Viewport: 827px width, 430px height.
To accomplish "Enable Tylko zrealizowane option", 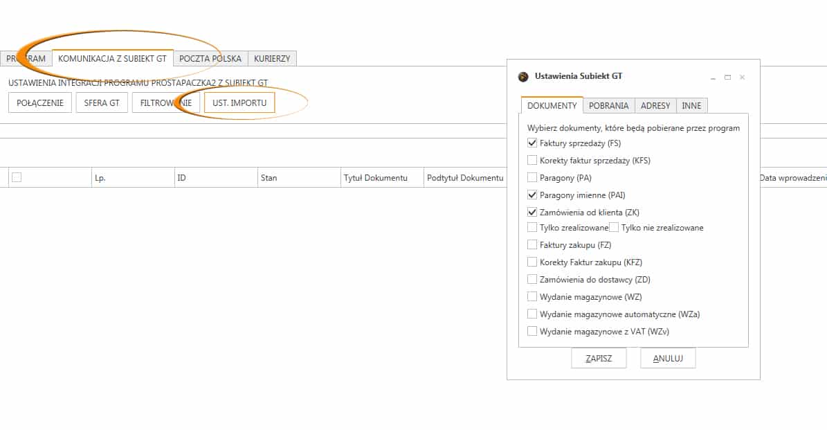I will [x=532, y=227].
